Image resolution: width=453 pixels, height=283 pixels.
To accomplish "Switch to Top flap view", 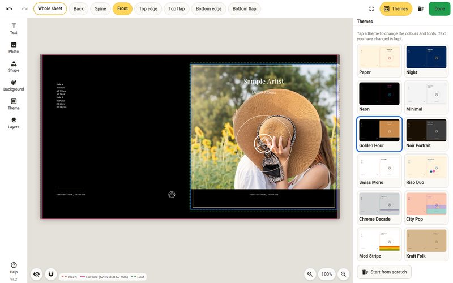I will pyautogui.click(x=177, y=8).
